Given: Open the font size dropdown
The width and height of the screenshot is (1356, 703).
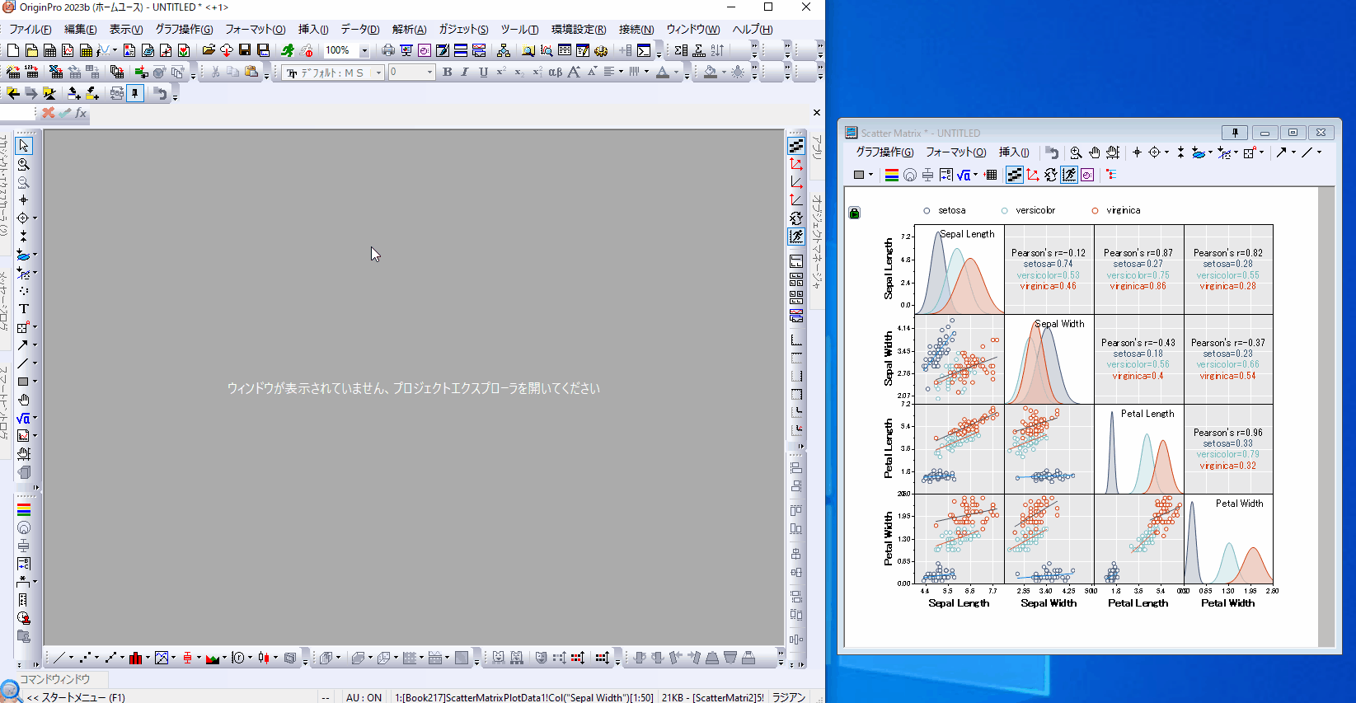Looking at the screenshot, I should pos(429,73).
